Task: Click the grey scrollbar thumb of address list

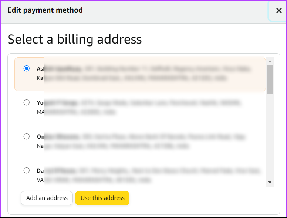Action: pyautogui.click(x=270, y=79)
